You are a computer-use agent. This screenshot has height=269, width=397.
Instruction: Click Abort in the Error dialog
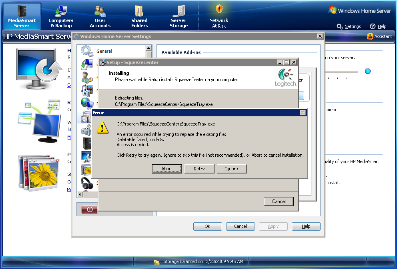167,169
